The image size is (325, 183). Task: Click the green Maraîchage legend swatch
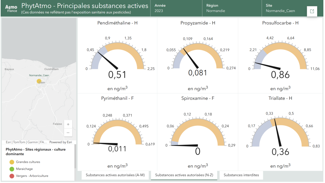pos(12,169)
